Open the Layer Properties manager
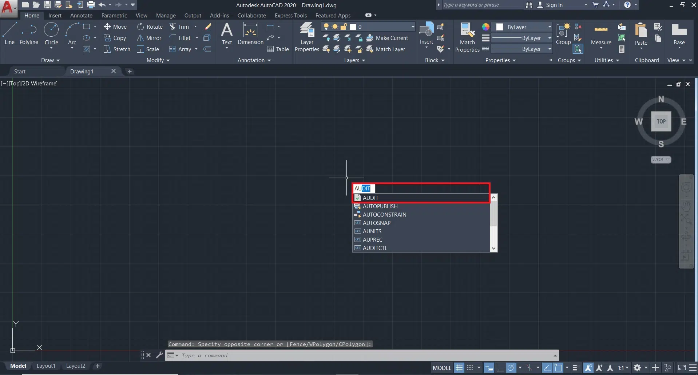 307,36
